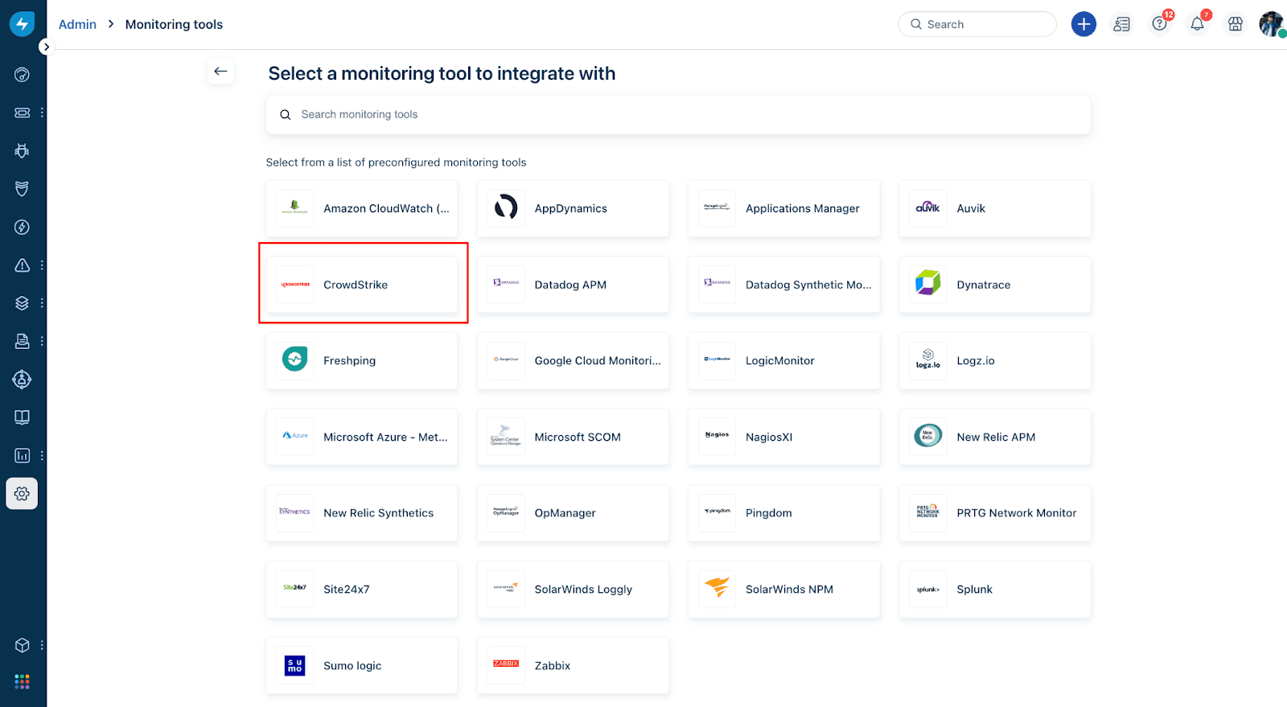Image resolution: width=1287 pixels, height=707 pixels.
Task: Open the book solutions icon in sidebar
Action: pyautogui.click(x=22, y=417)
